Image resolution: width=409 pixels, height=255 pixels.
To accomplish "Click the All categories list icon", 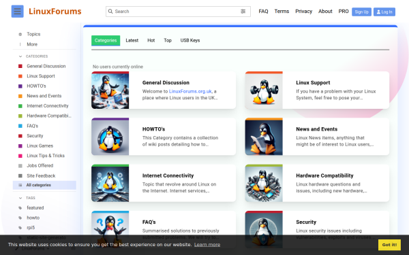I will (20, 185).
